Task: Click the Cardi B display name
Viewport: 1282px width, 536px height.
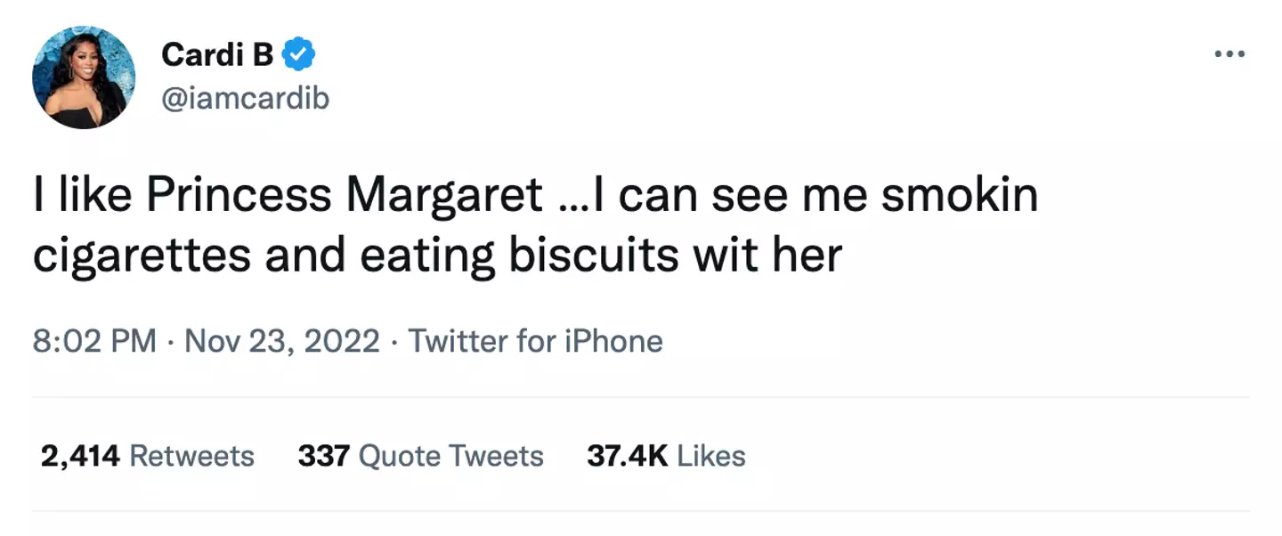Action: (217, 56)
